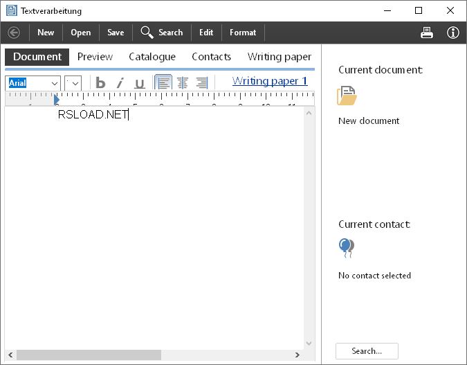Switch to the Catalogue tab
This screenshot has height=365, width=467.
coord(152,57)
